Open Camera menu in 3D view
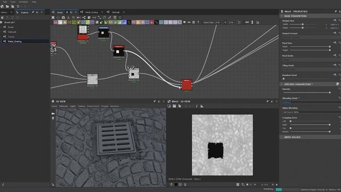 tap(82, 106)
